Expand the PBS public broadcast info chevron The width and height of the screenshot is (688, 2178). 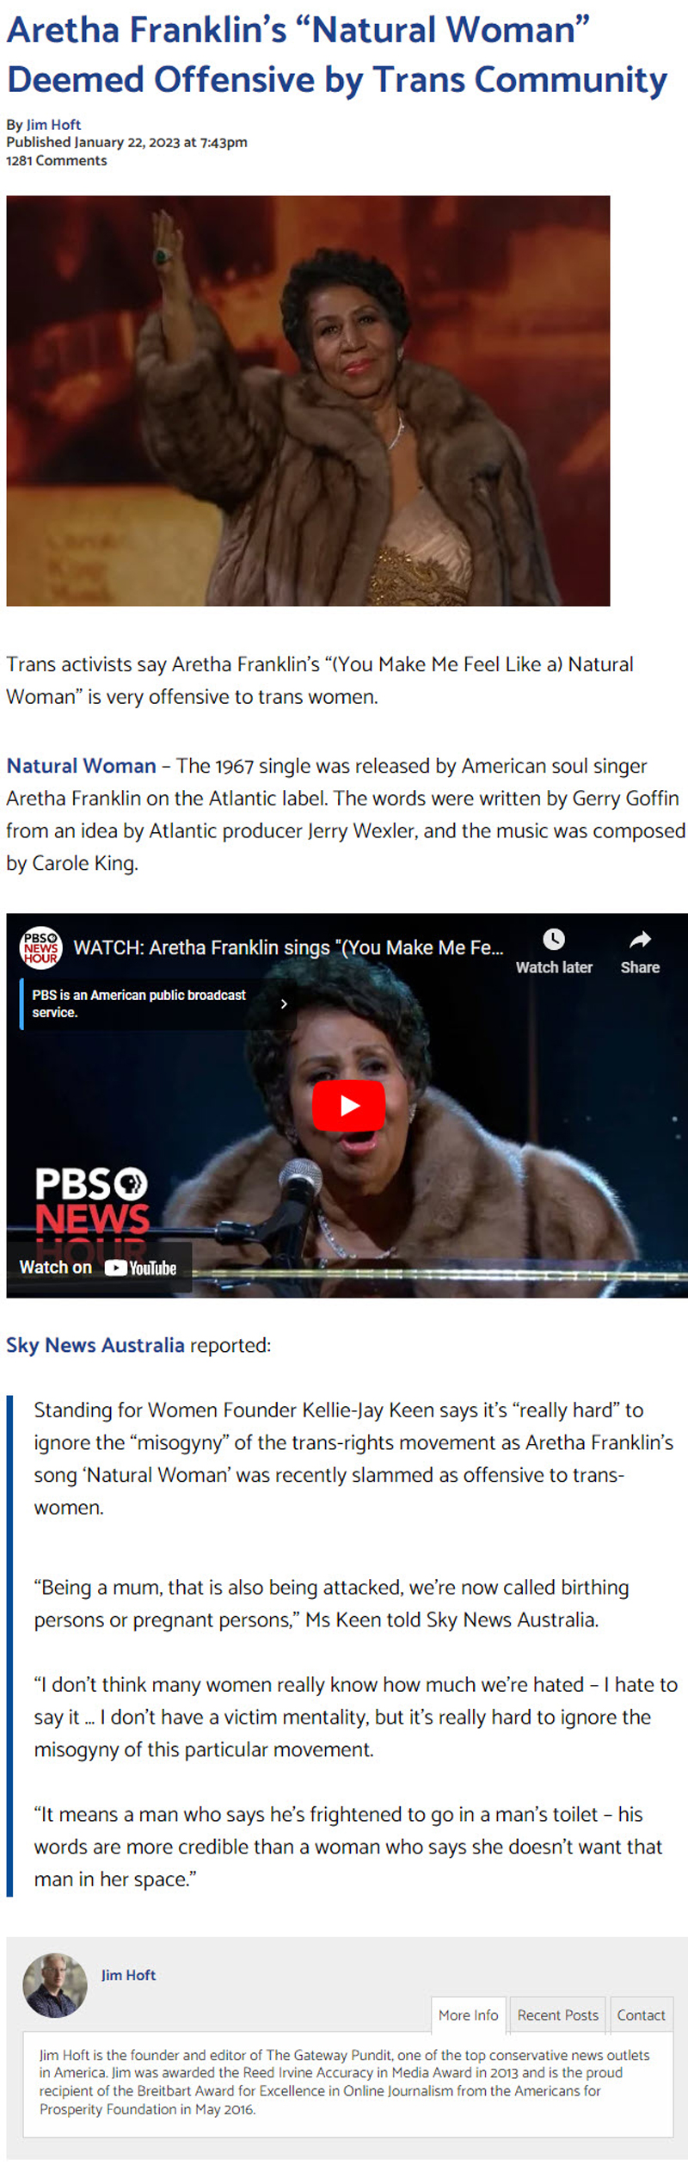coord(284,1003)
